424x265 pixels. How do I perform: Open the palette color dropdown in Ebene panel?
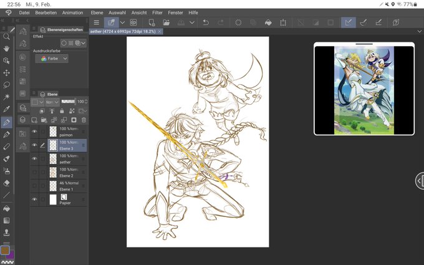(x=37, y=102)
